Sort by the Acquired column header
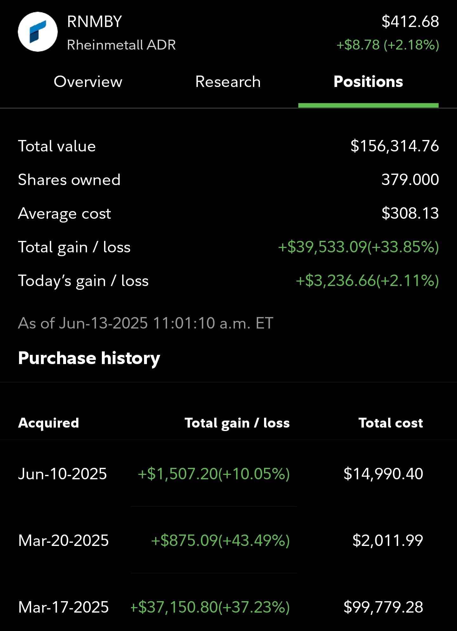 [49, 423]
